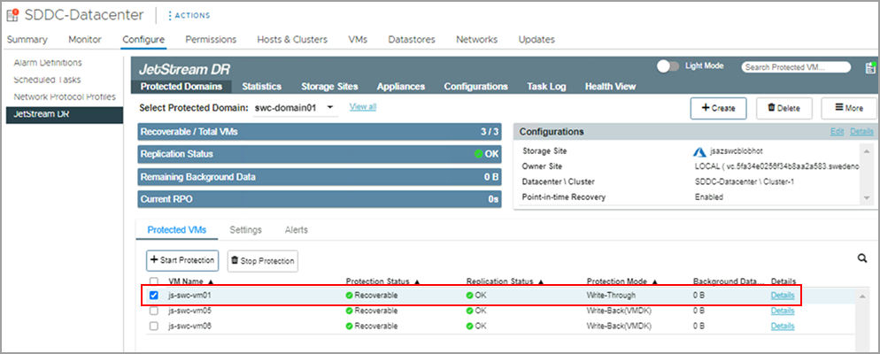
Task: Toggle the Light Mode switch
Action: [x=668, y=66]
